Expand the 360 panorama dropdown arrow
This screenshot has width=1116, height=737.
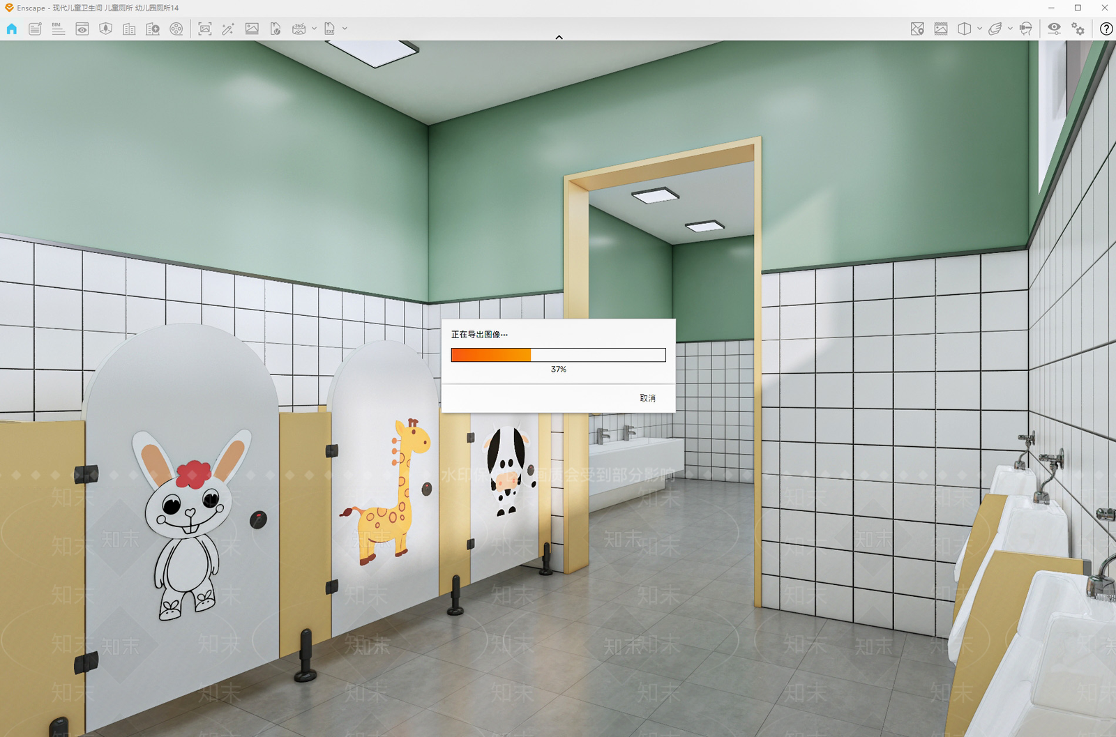[314, 29]
